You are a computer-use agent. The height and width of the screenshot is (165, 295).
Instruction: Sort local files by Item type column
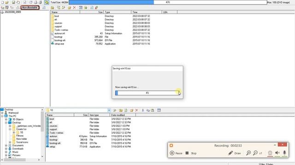tap(99, 115)
